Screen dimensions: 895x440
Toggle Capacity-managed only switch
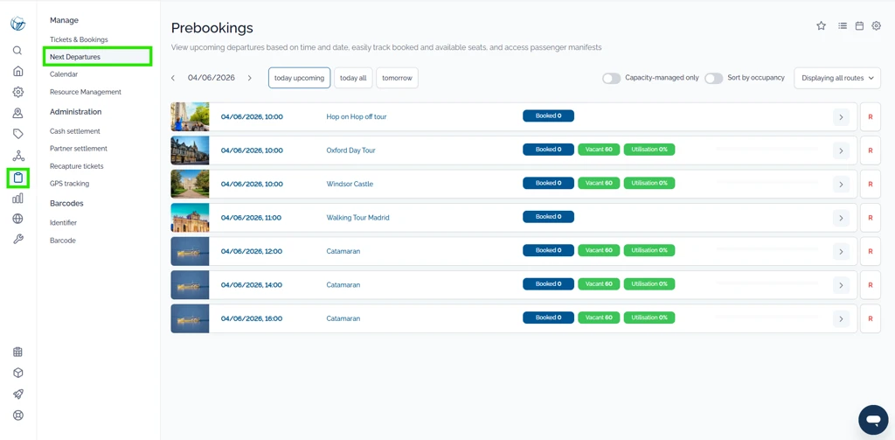(x=611, y=78)
